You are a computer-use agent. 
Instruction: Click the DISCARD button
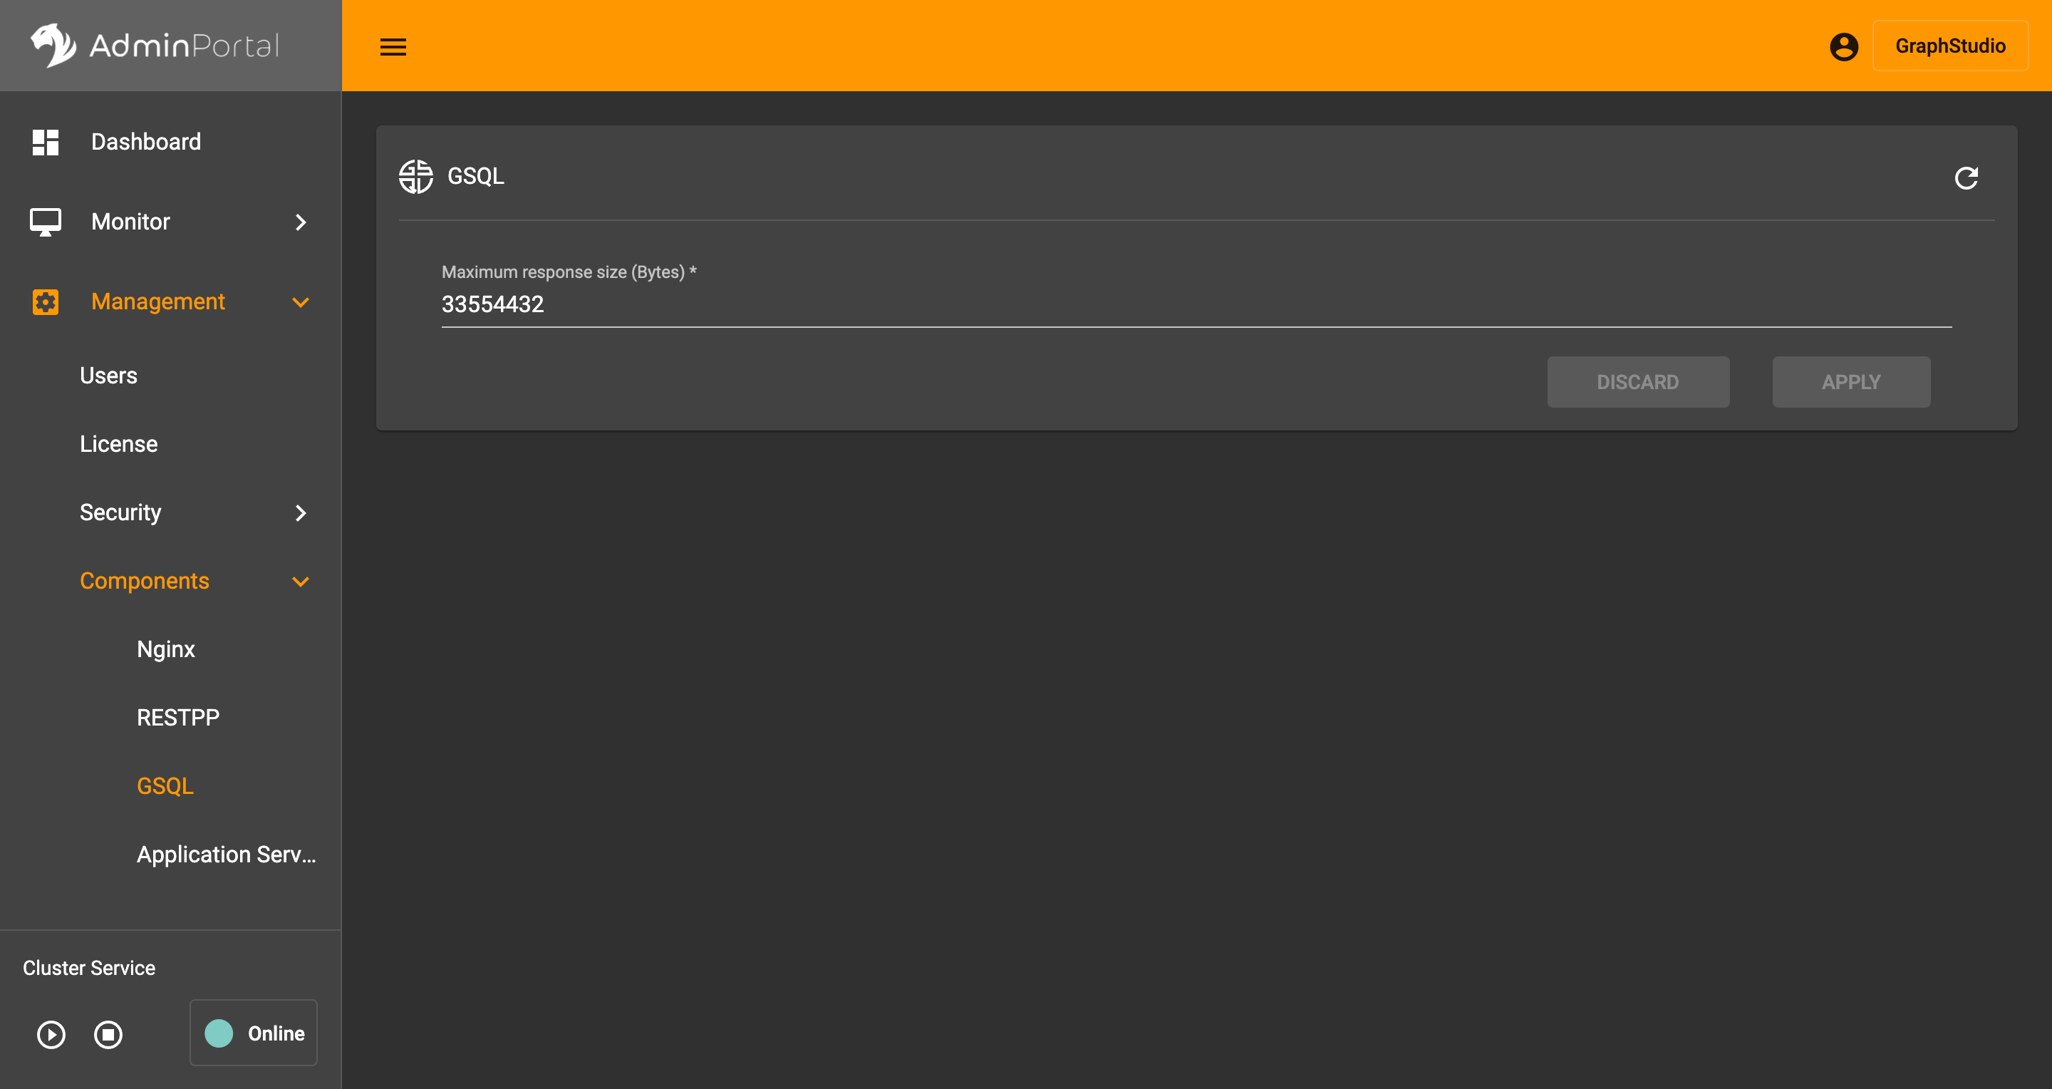(x=1639, y=381)
